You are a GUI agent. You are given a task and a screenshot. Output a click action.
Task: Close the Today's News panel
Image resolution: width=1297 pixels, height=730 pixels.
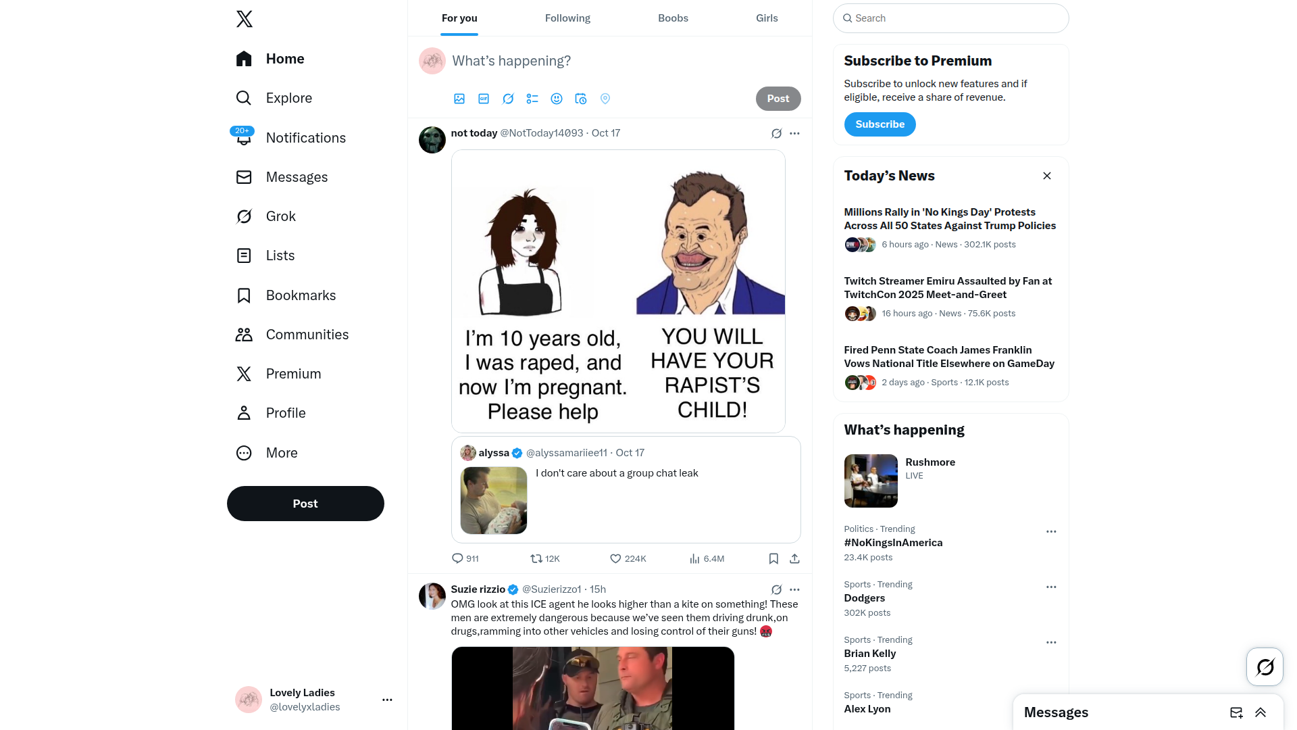1047,176
